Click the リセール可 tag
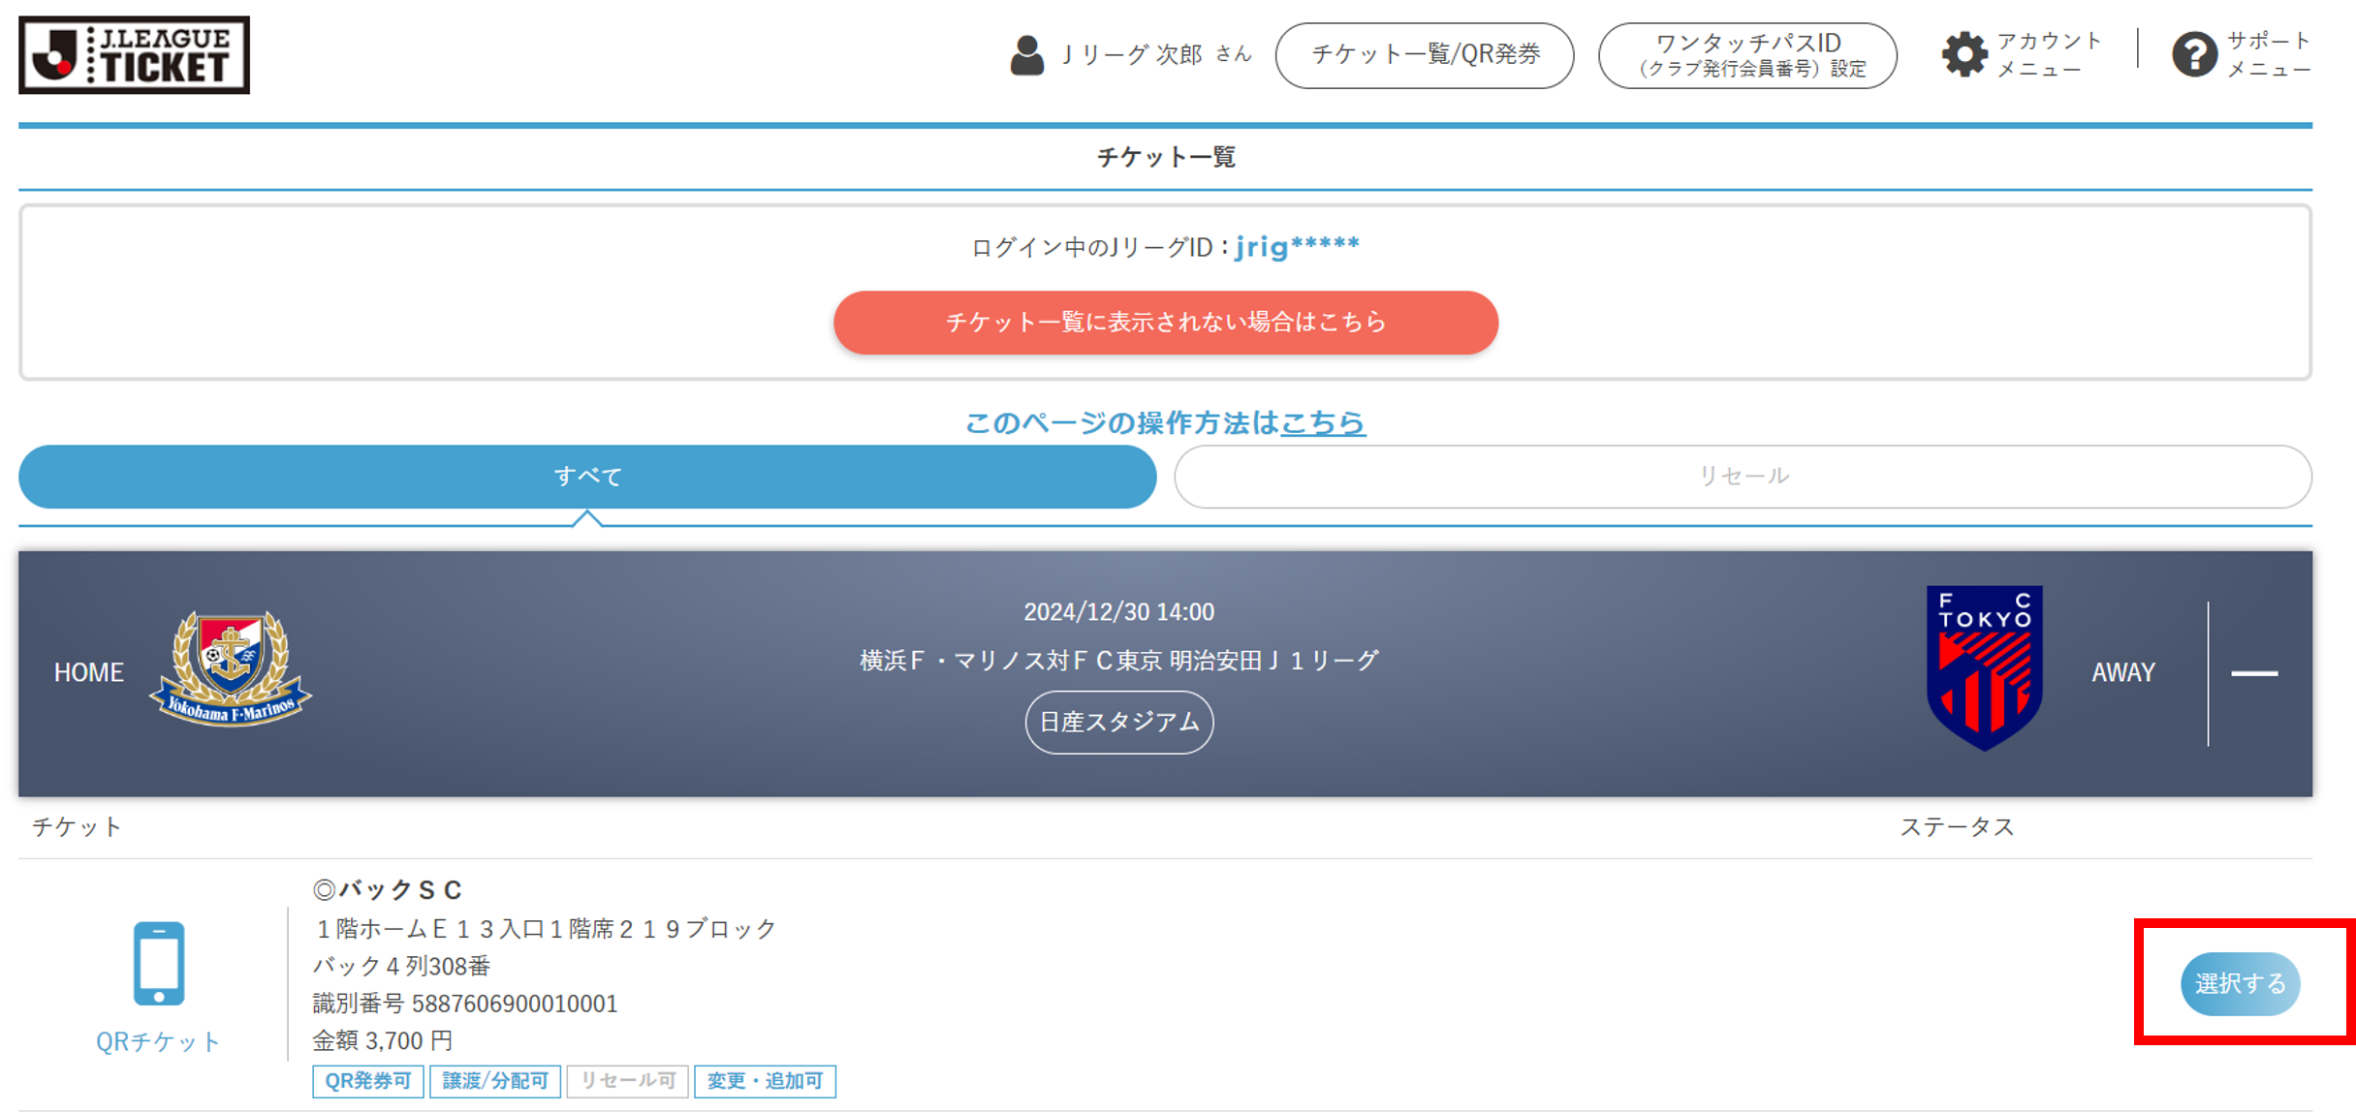 pyautogui.click(x=628, y=1081)
